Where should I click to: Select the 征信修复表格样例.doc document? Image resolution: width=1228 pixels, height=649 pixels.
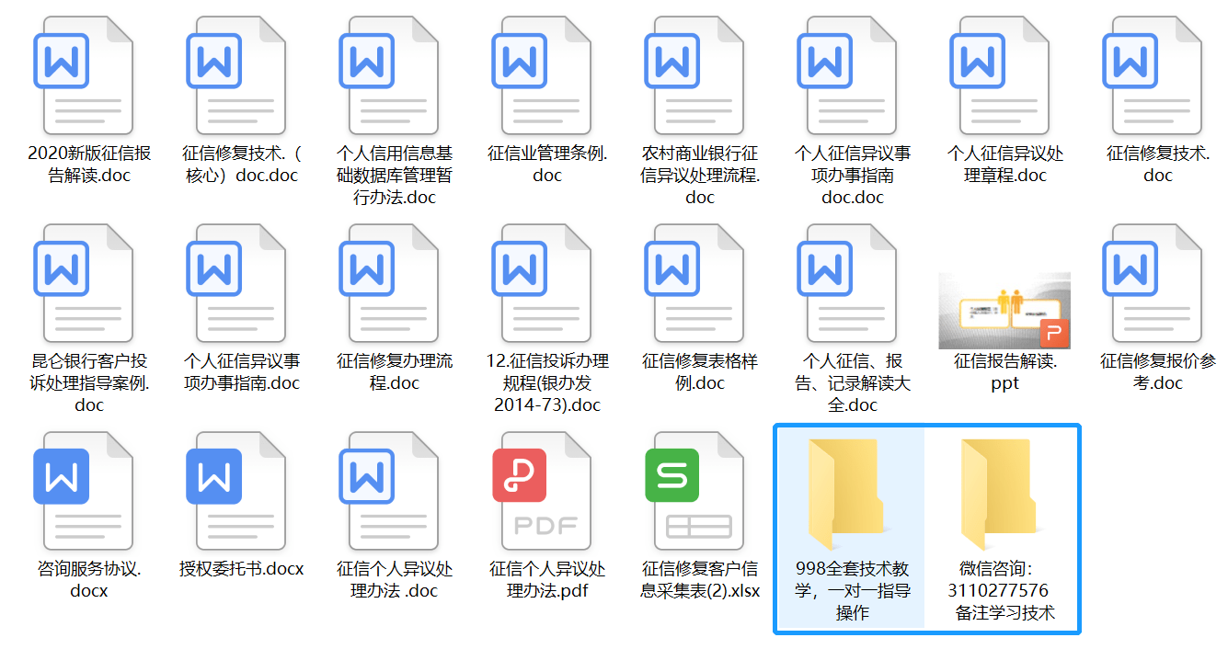(699, 285)
